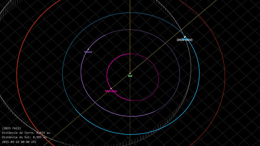The image size is (260, 146).
Task: Click Mercury's white position dot
Action: click(x=111, y=88)
